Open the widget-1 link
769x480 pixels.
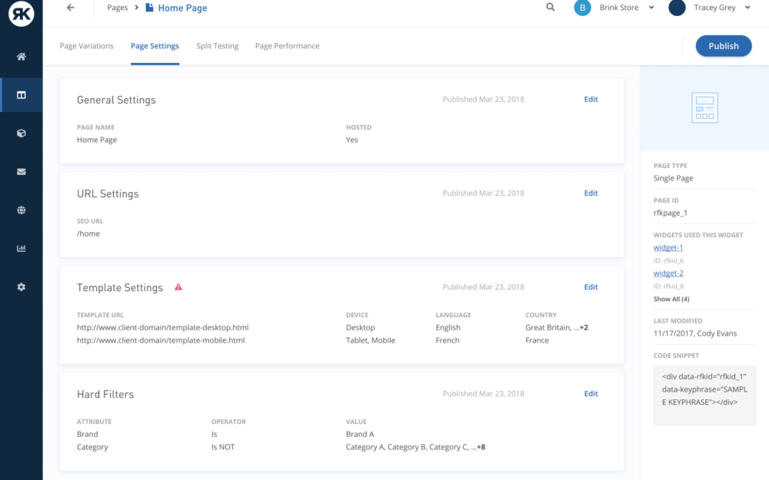click(x=668, y=248)
